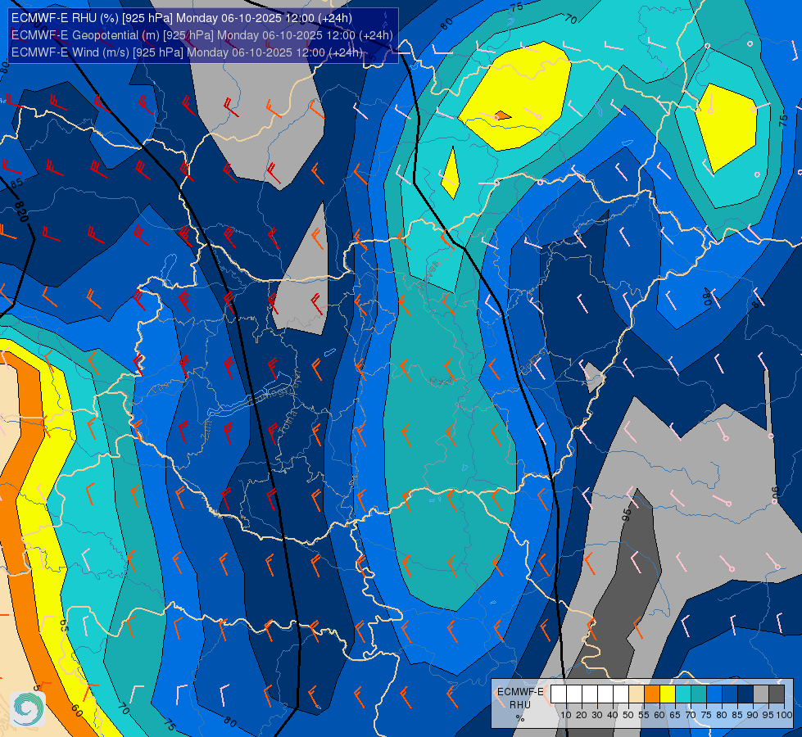Click the Pest county label on the map
The image size is (802, 737).
tap(441, 381)
